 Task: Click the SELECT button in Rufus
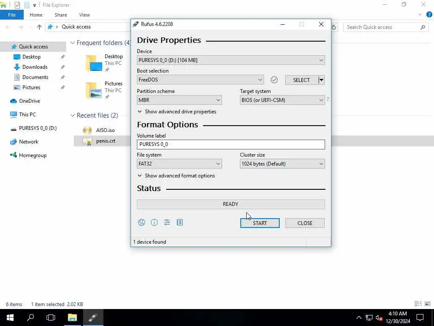coord(301,80)
